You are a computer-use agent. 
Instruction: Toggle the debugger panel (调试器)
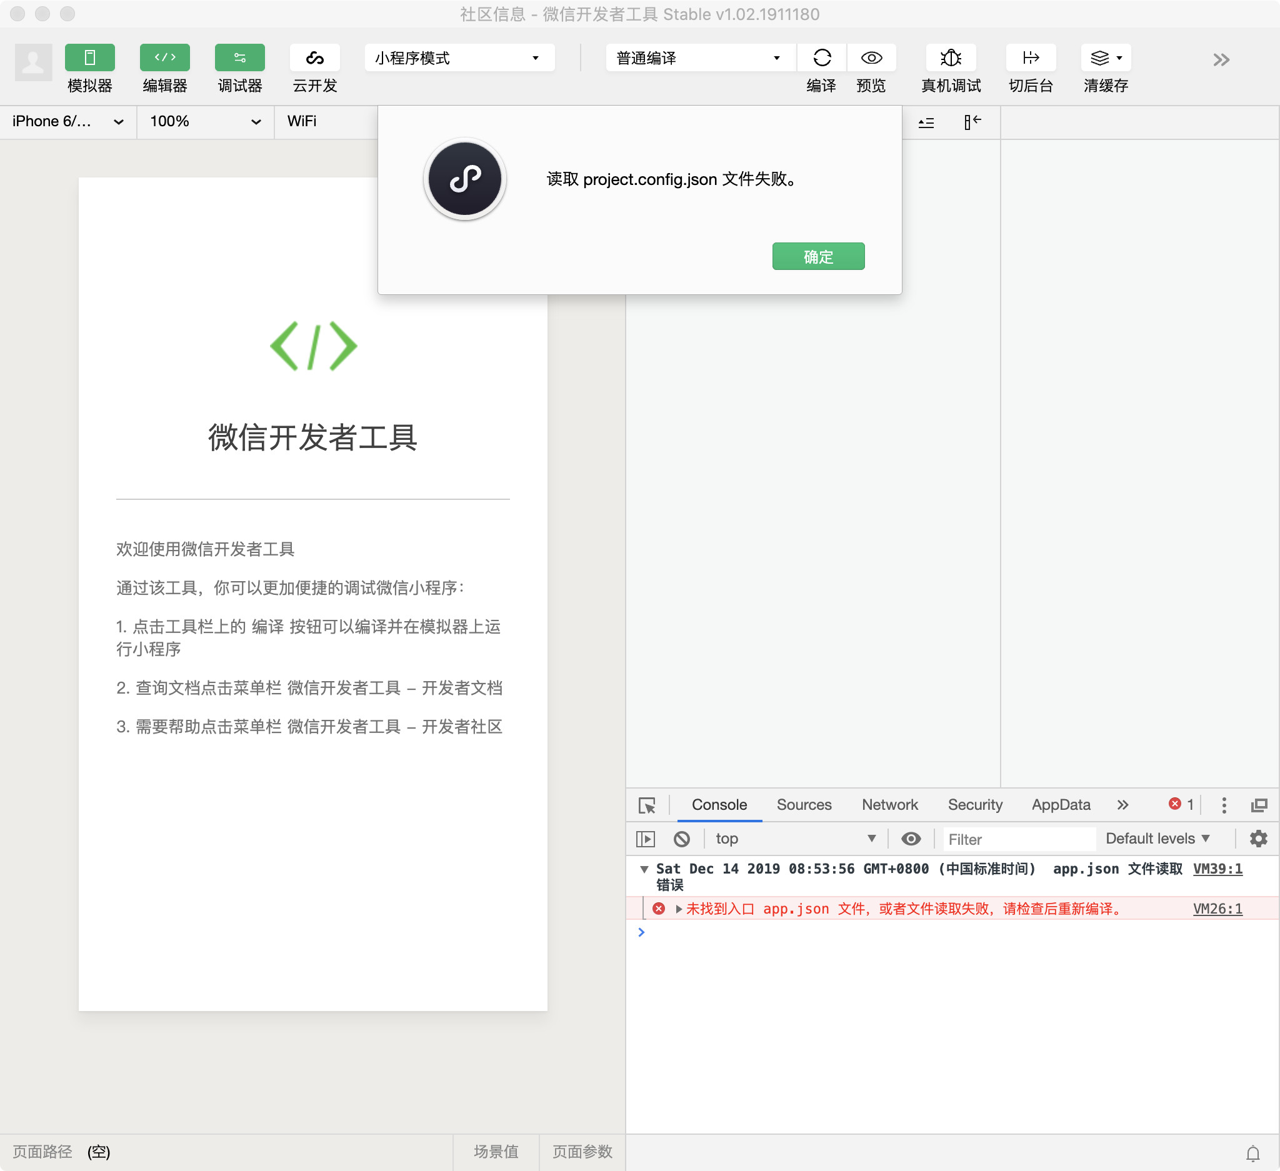point(239,57)
